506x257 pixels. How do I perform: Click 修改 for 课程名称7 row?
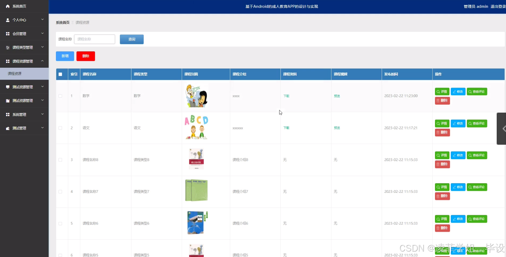(458, 187)
